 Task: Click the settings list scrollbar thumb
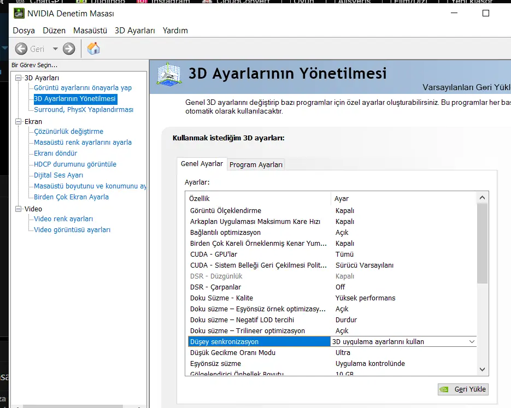[x=483, y=244]
